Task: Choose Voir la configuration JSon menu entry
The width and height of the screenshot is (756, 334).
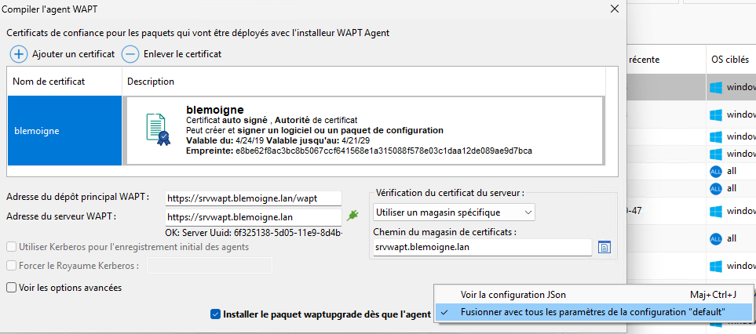Action: click(593, 295)
